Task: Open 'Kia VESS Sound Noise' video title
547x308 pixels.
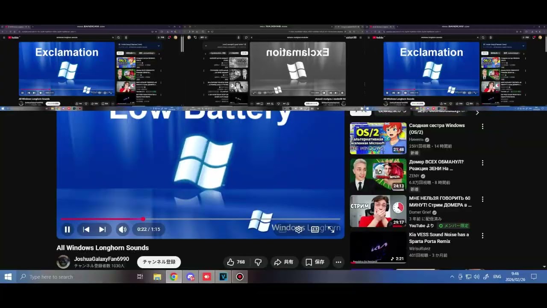Action: (x=439, y=238)
